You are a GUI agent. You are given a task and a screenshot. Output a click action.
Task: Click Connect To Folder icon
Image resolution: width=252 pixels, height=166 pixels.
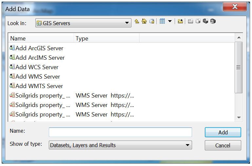180,22
